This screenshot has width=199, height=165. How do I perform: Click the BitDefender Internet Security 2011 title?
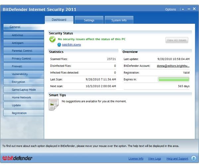pyautogui.click(x=39, y=10)
